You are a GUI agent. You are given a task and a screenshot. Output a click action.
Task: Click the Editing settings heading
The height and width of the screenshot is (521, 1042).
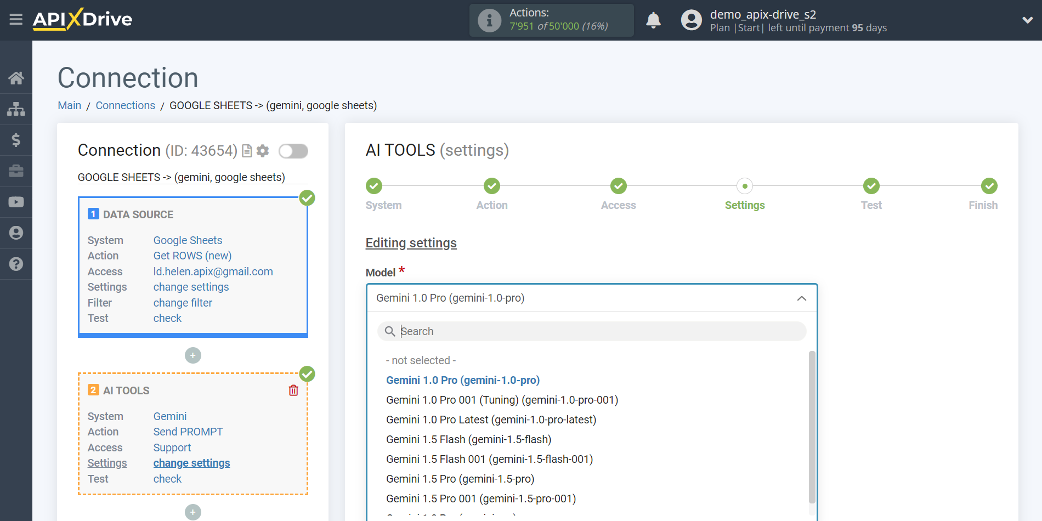click(x=411, y=243)
